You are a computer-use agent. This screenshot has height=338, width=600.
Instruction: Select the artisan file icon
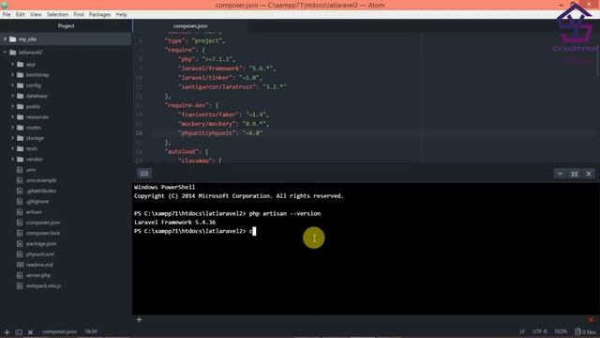click(x=20, y=212)
